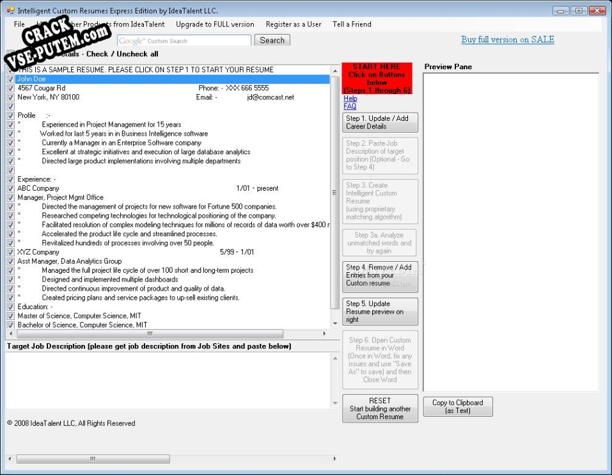This screenshot has width=612, height=475.
Task: Uncheck the 4567 Cougar Rd row checkbox
Action: [x=10, y=88]
